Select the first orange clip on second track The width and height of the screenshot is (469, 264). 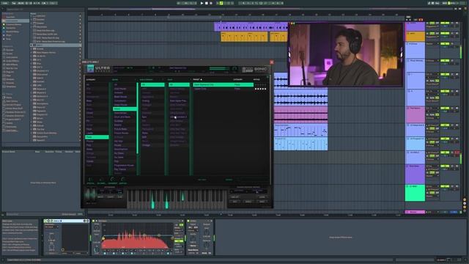point(244,37)
